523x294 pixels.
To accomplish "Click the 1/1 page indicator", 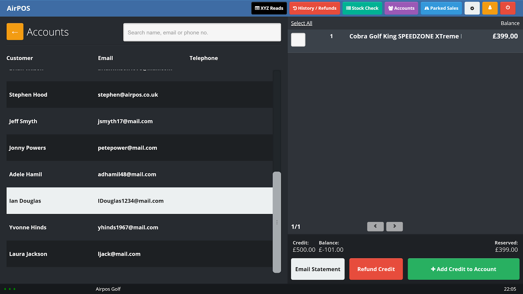I will point(295,227).
